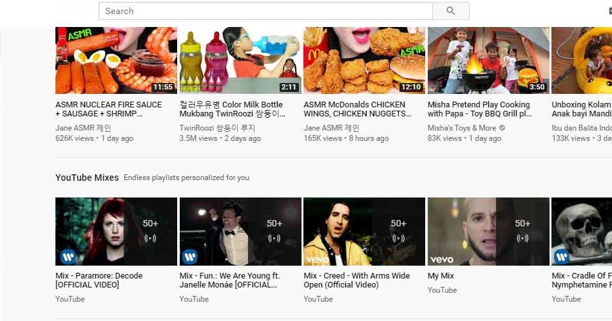This screenshot has height=321, width=612.
Task: Click Misha Pretend Play Cooking title
Action: tap(480, 109)
